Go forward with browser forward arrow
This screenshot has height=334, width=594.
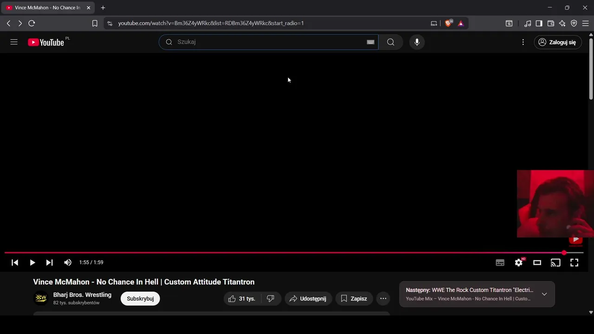point(20,23)
